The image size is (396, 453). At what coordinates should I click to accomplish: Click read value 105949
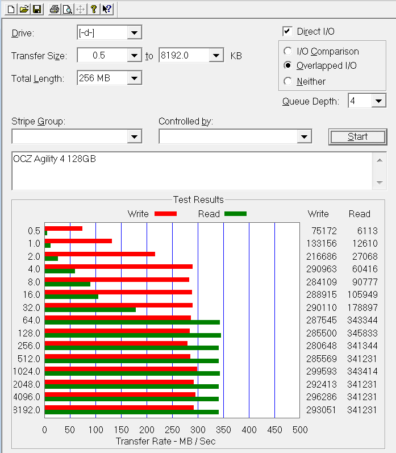[362, 294]
